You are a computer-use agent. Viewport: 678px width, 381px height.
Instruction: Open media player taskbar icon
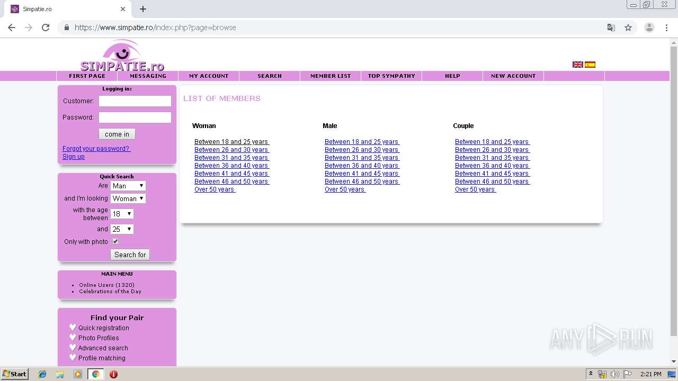tap(78, 374)
